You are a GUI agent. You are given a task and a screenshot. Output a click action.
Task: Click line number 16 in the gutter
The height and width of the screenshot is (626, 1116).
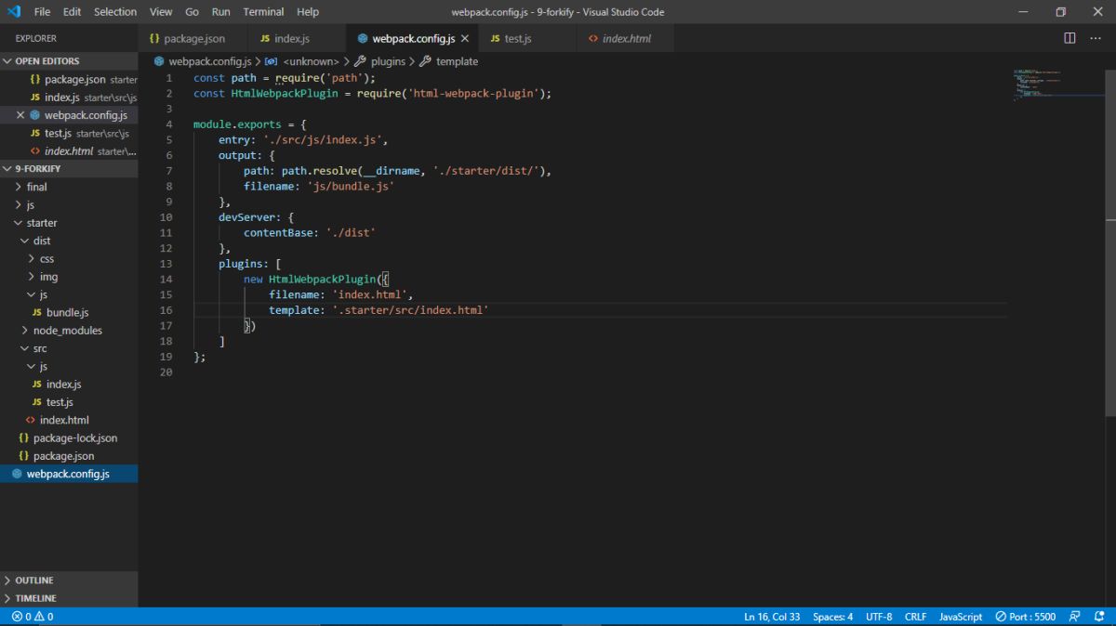click(166, 310)
